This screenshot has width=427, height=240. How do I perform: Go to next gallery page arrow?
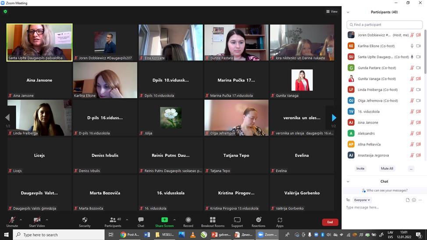click(334, 117)
